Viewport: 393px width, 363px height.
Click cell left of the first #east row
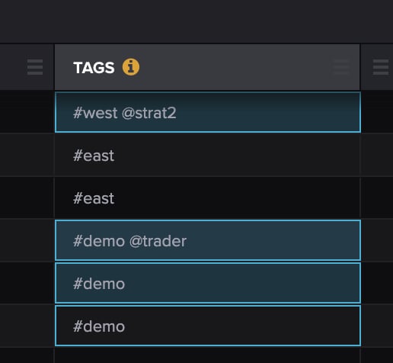tap(27, 155)
